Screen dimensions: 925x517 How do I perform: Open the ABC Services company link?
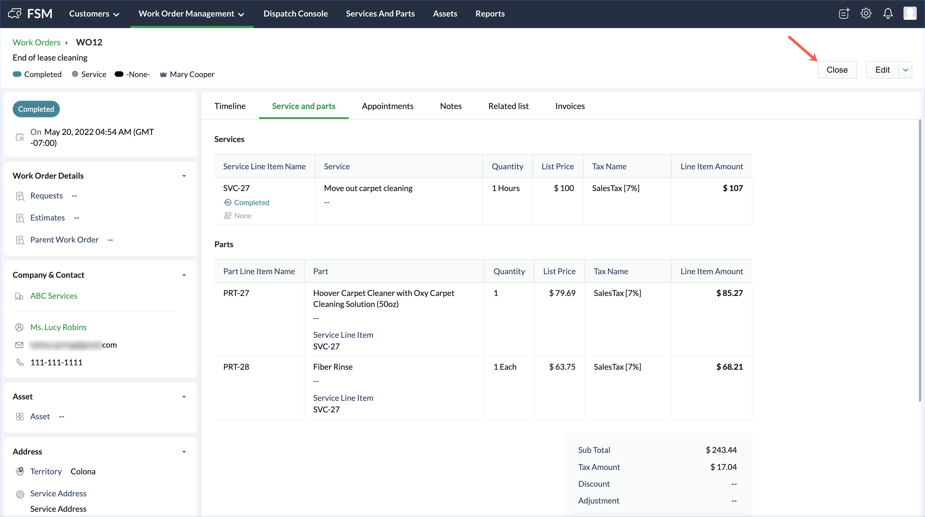coord(53,296)
